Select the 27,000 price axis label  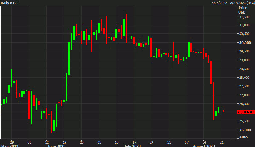click(244, 95)
